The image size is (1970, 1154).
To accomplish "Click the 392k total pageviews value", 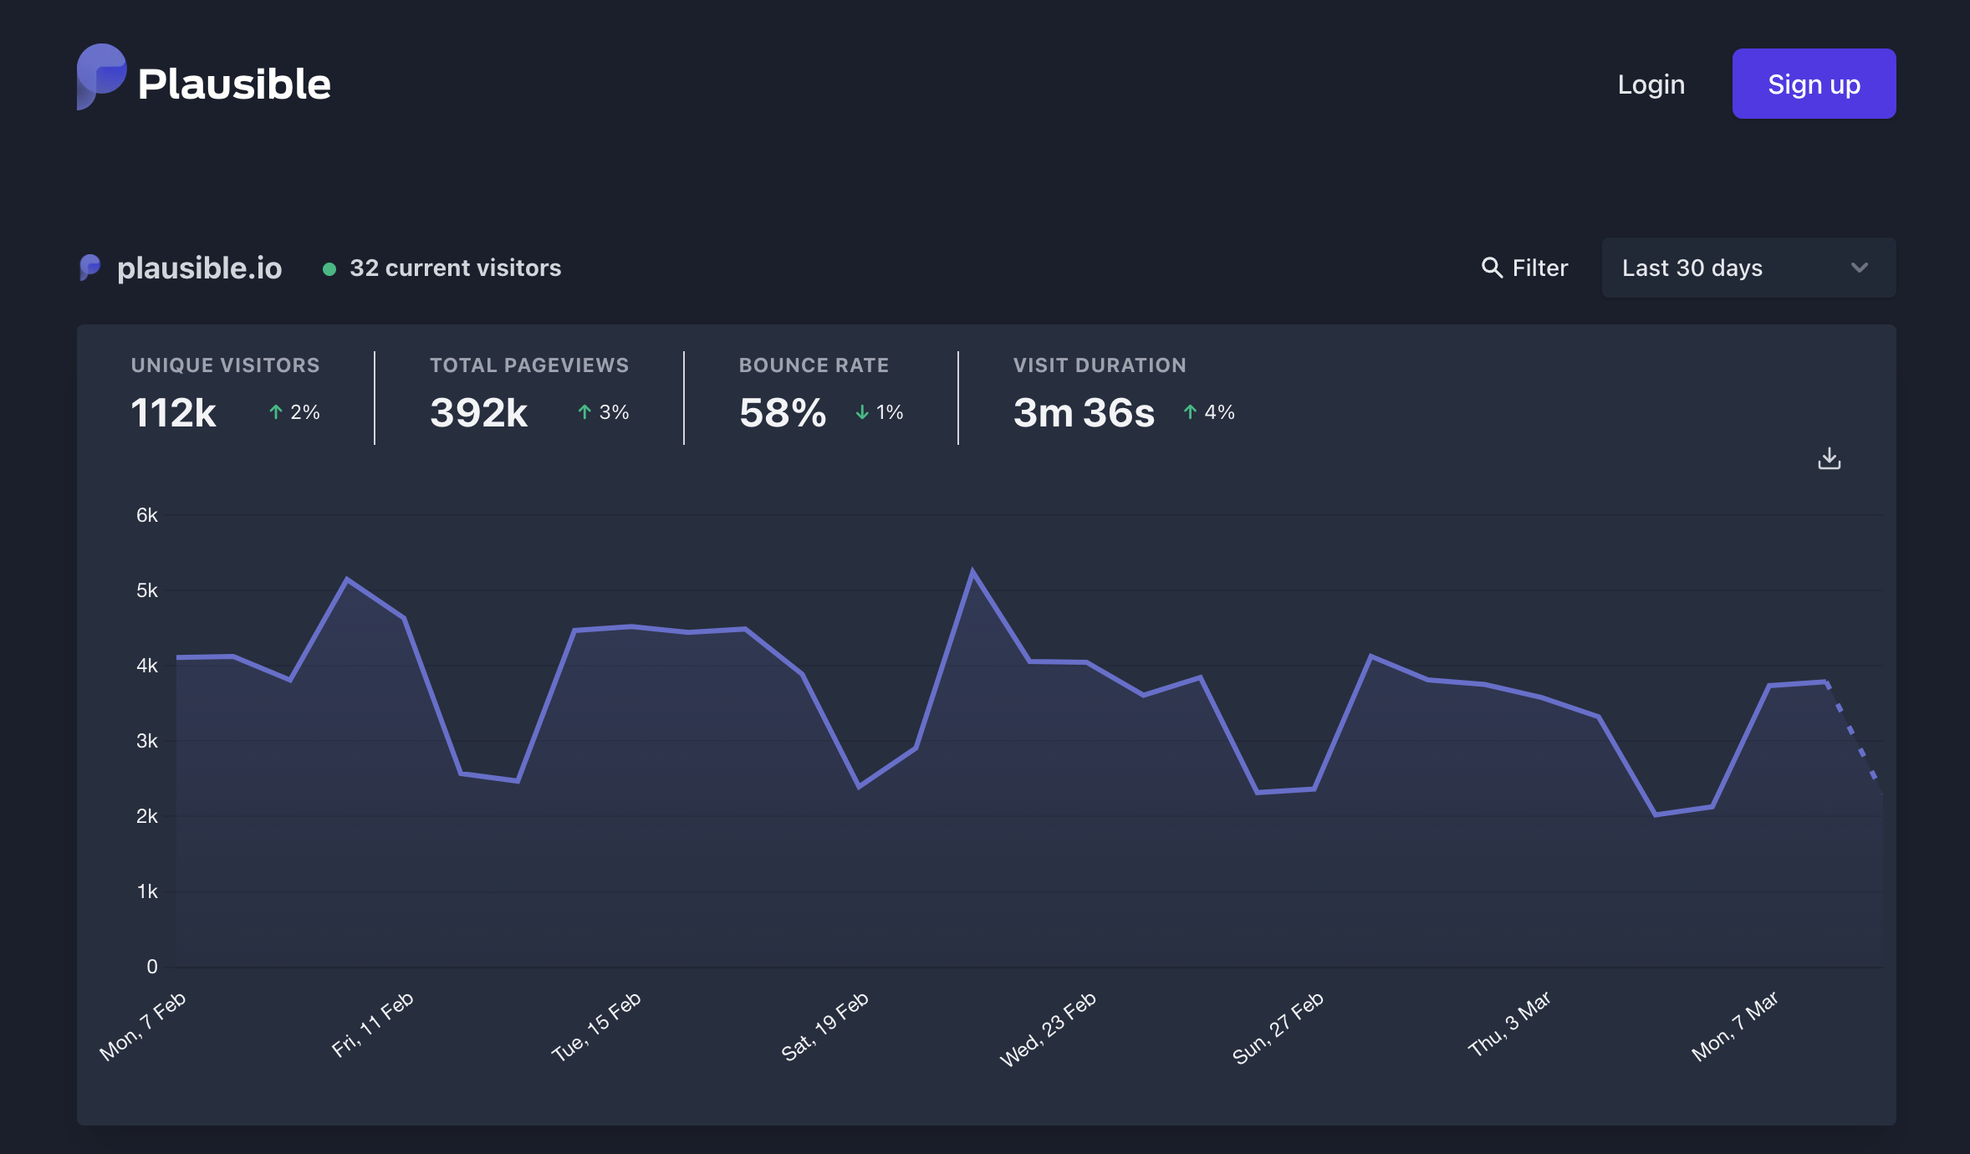I will [x=478, y=412].
